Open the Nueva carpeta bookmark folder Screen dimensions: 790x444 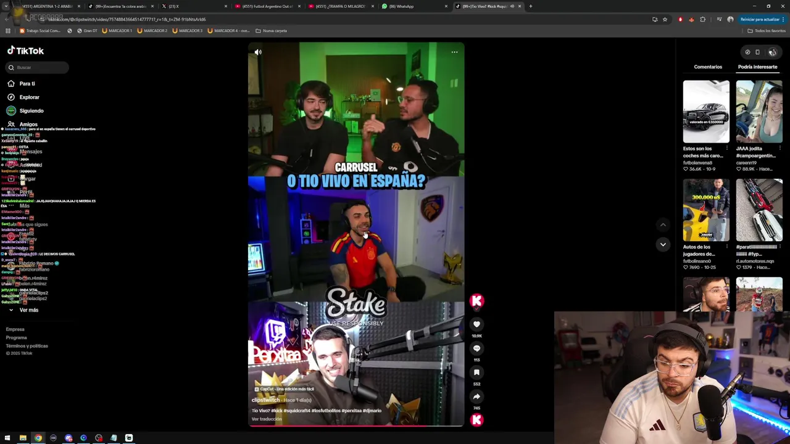[272, 31]
